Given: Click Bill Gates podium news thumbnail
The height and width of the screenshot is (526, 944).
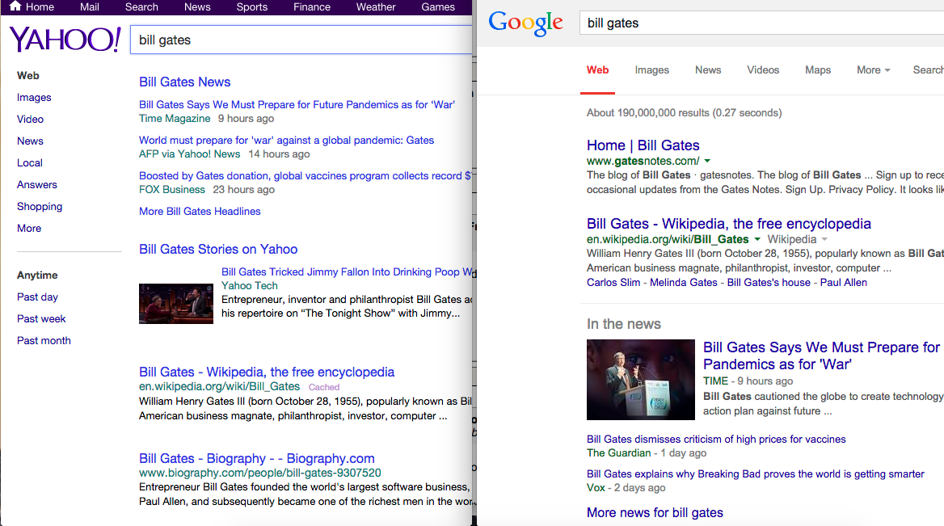Looking at the screenshot, I should (x=641, y=380).
